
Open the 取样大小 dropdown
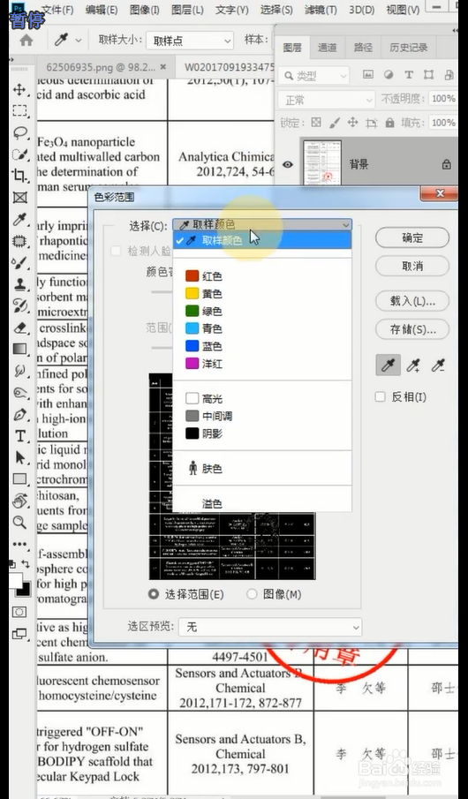[190, 41]
